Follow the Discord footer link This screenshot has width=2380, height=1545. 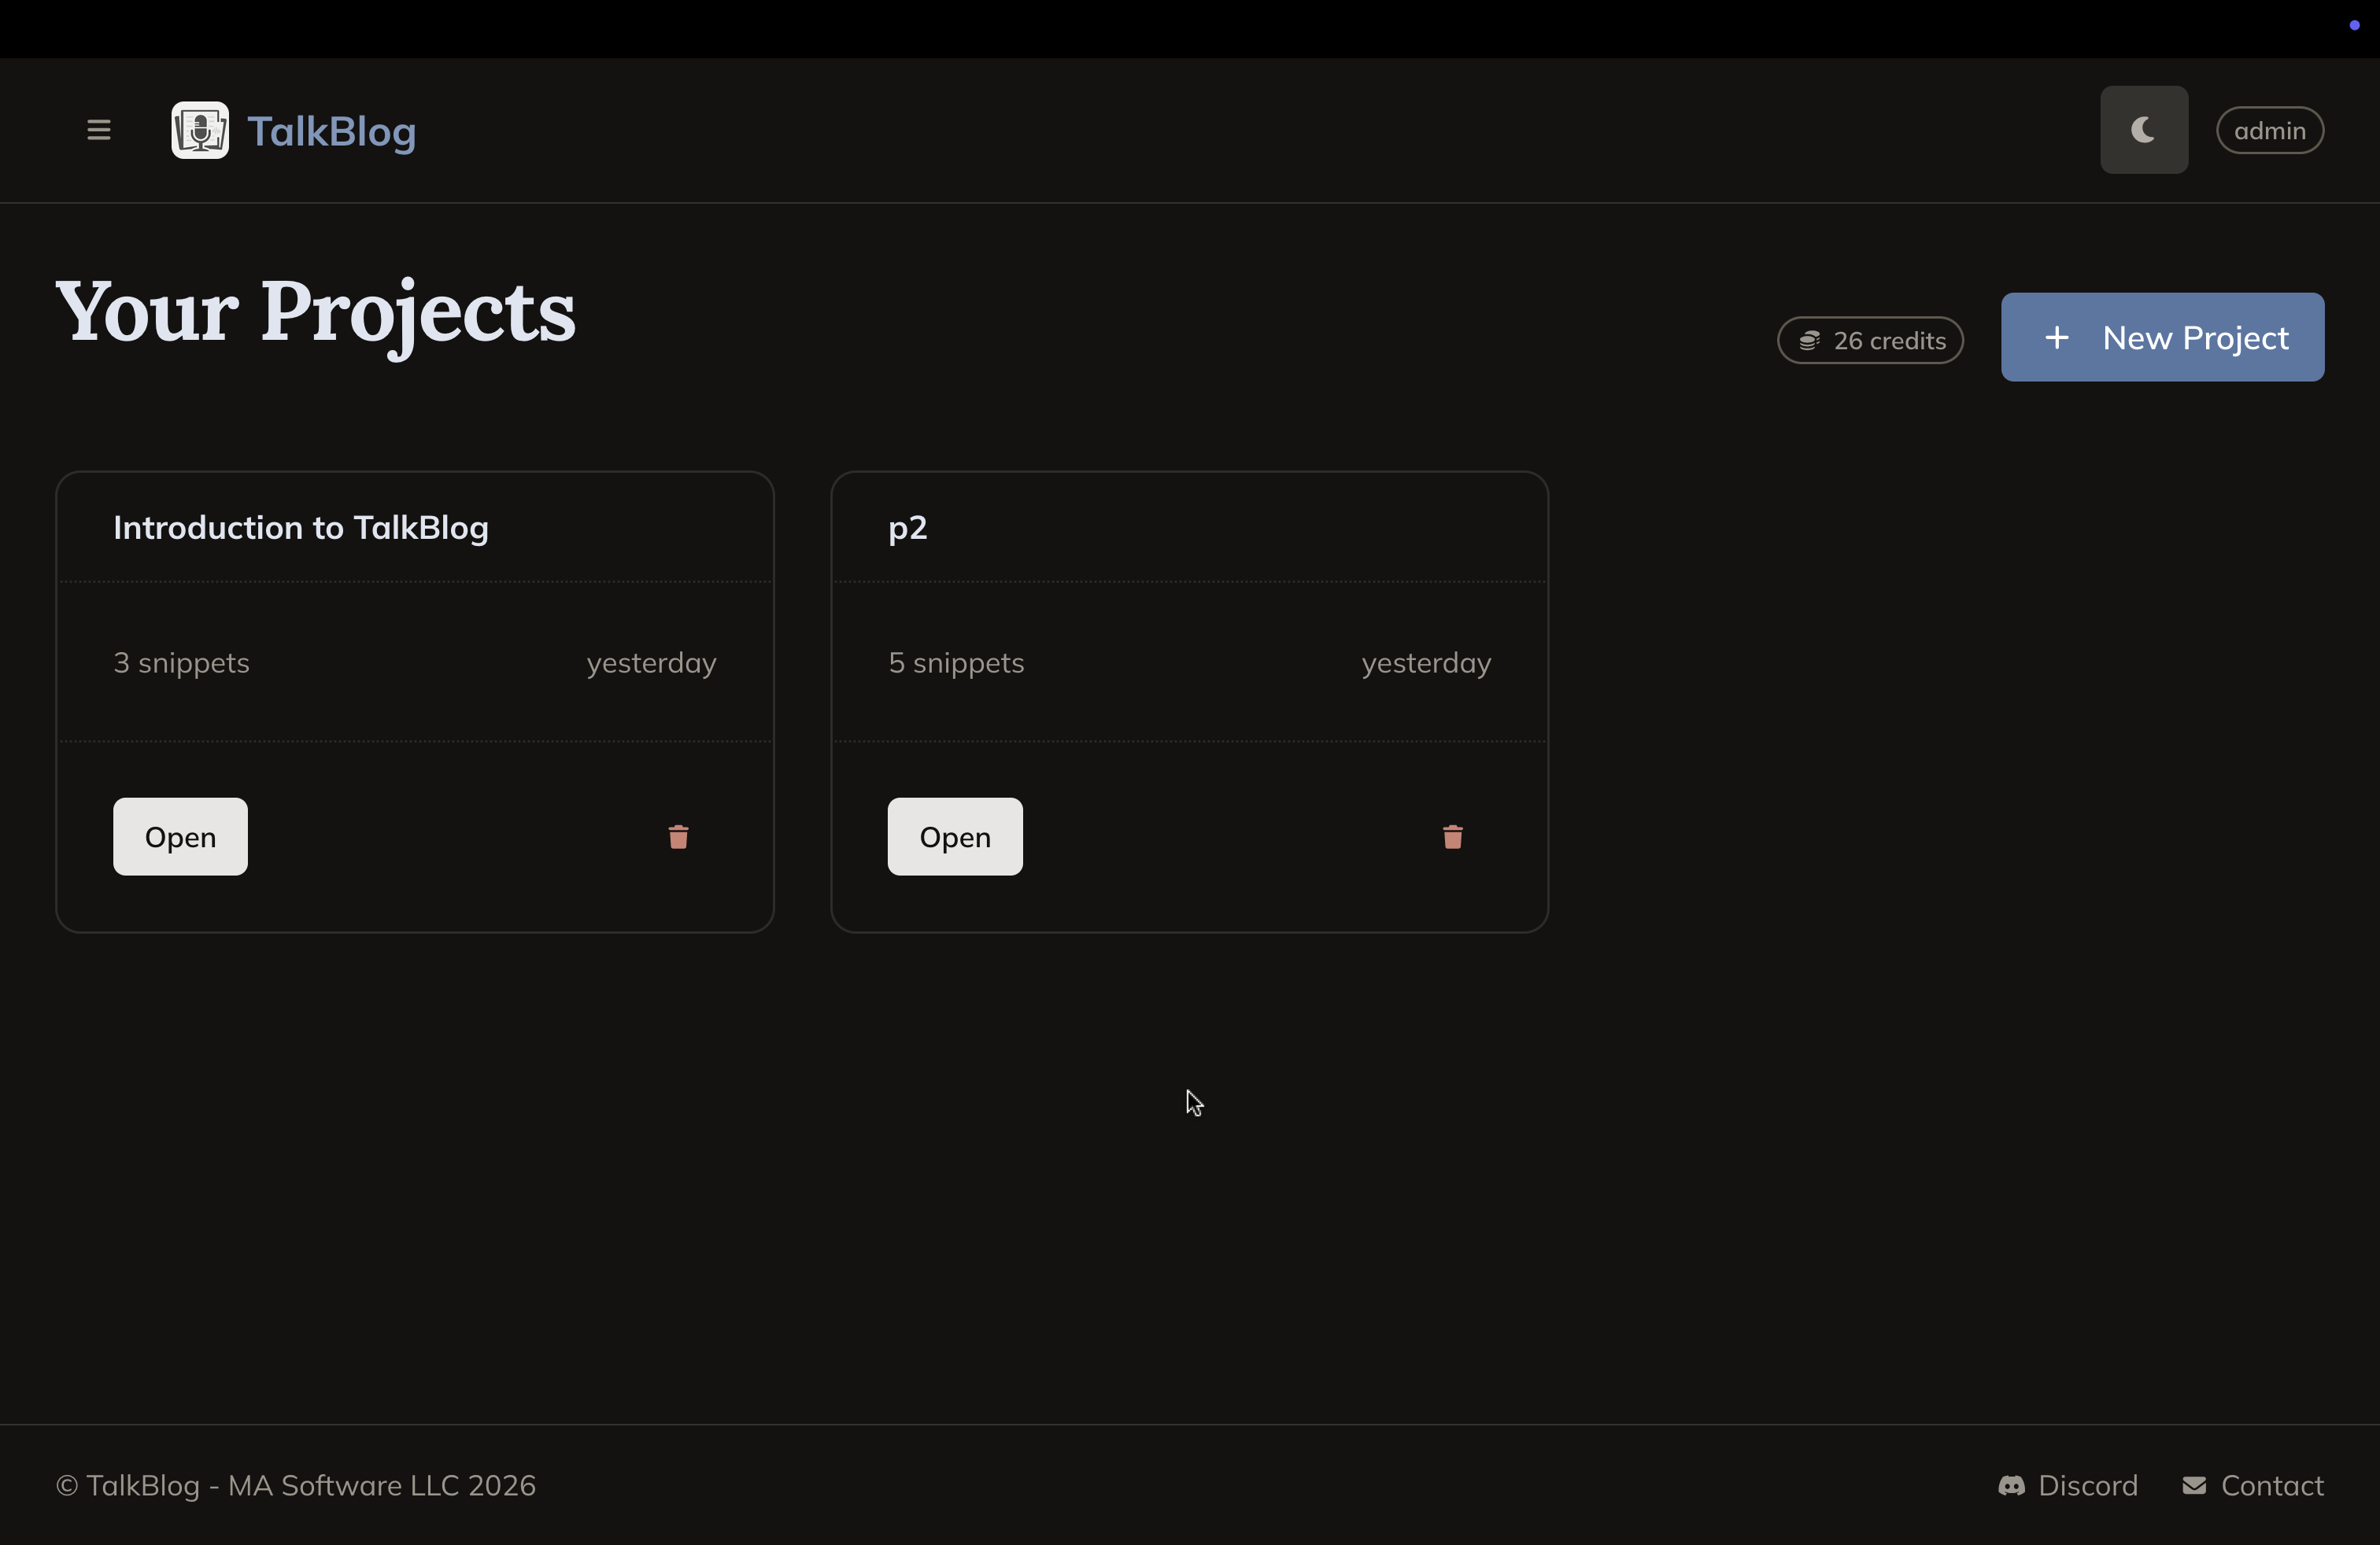click(2087, 1486)
